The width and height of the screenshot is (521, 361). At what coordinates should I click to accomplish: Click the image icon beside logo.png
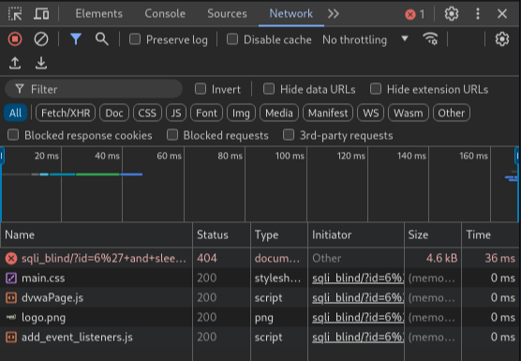pos(11,317)
